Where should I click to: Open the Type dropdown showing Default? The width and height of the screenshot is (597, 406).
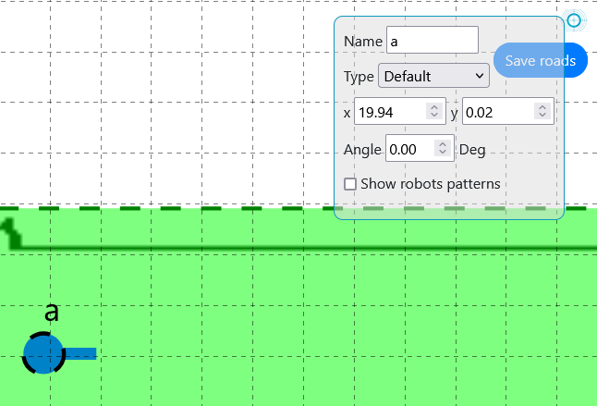[433, 76]
